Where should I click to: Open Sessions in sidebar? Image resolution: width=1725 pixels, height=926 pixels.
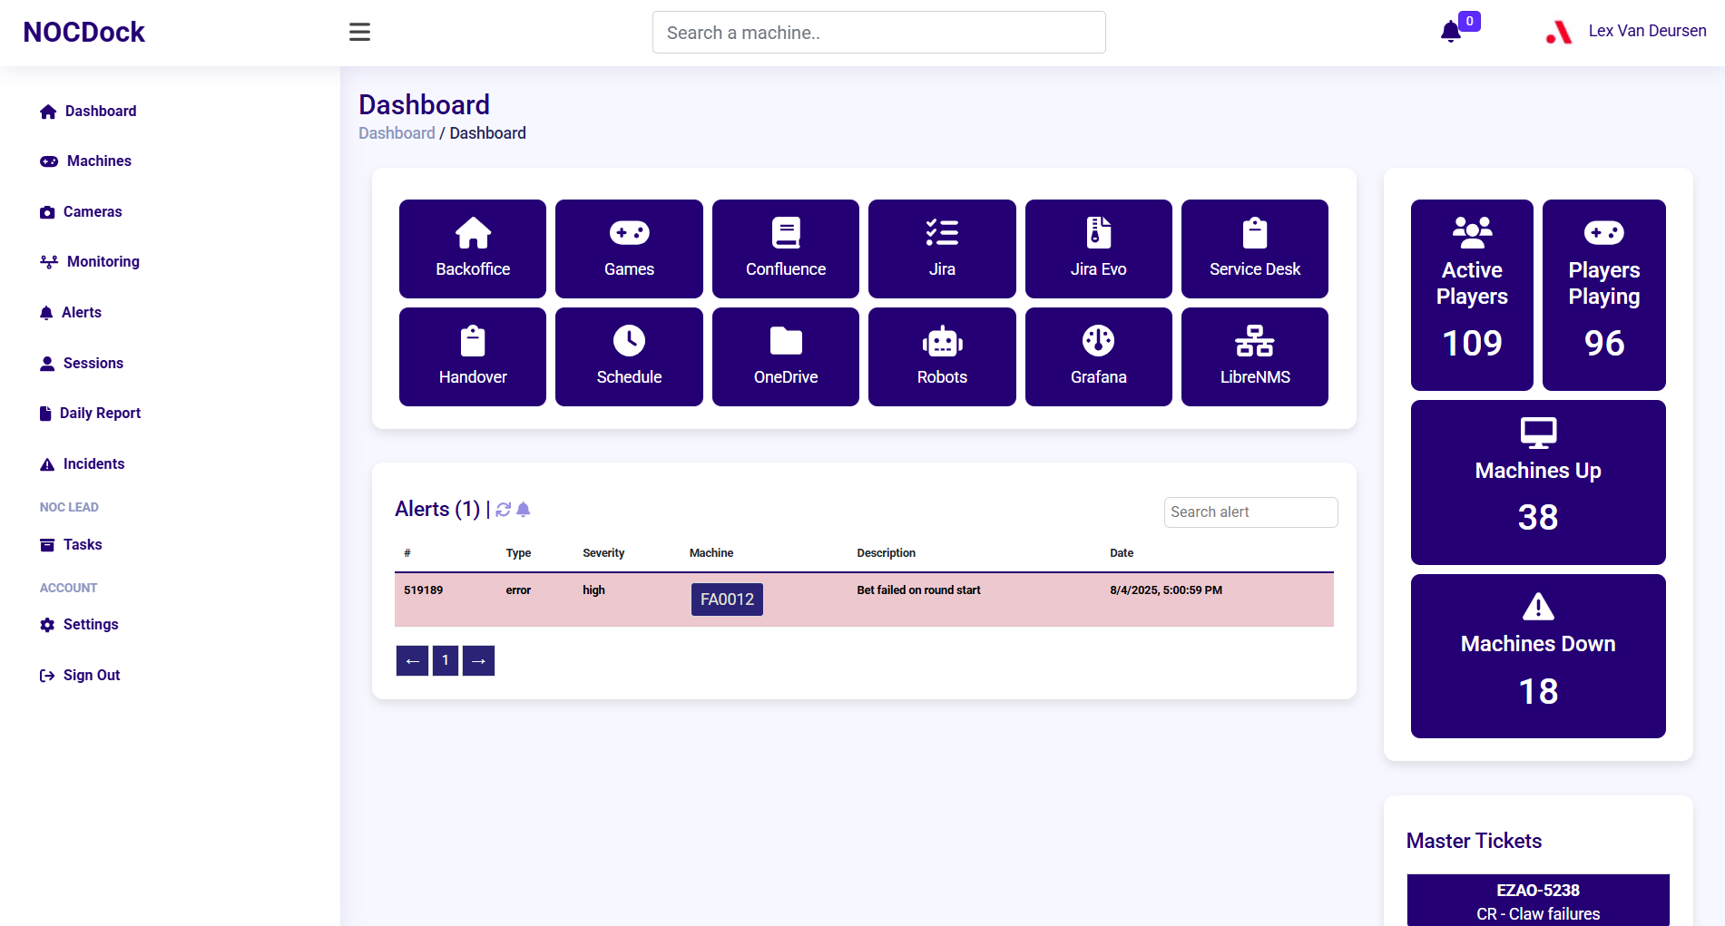coord(82,363)
